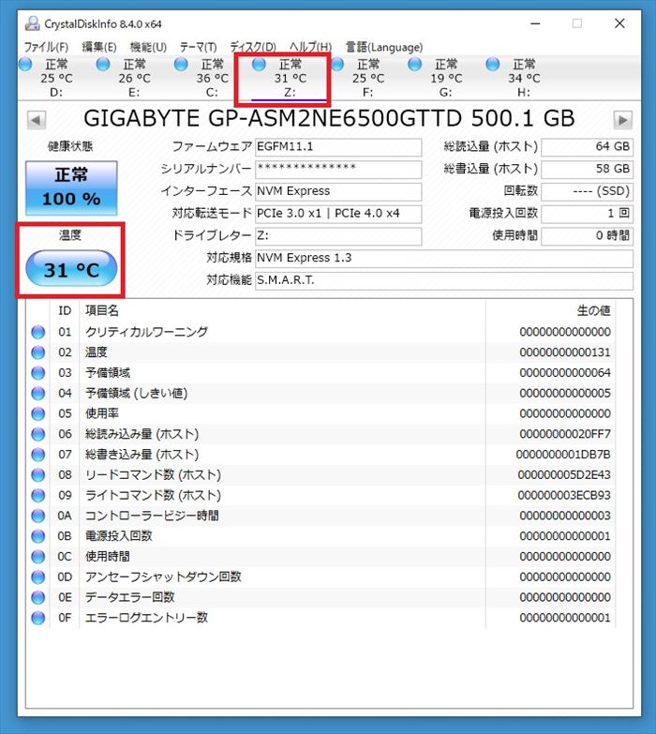
Task: Click the masked シリアルナンバー field
Action: click(x=338, y=169)
